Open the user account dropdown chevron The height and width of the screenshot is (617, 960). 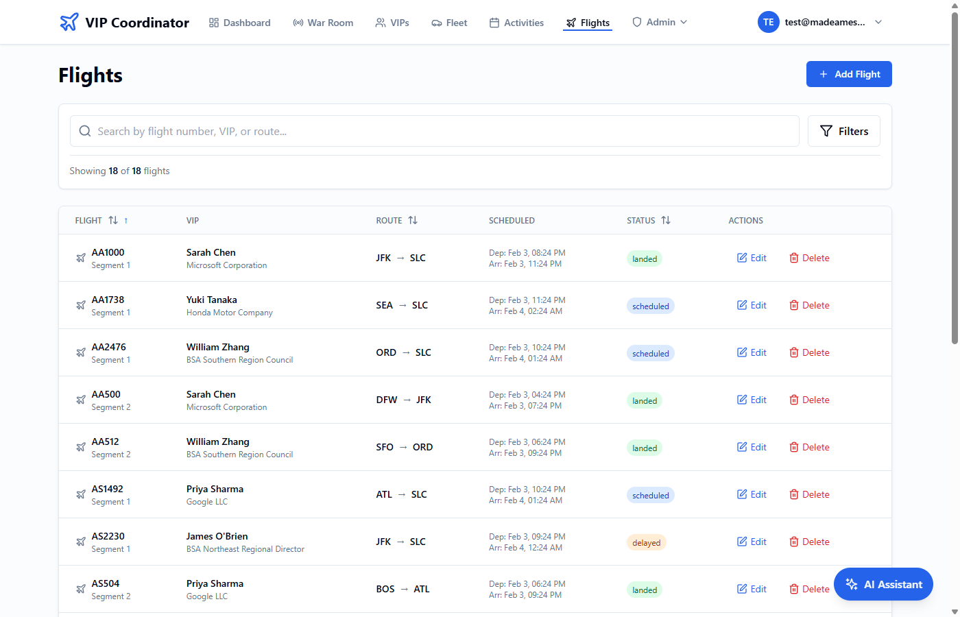(878, 22)
